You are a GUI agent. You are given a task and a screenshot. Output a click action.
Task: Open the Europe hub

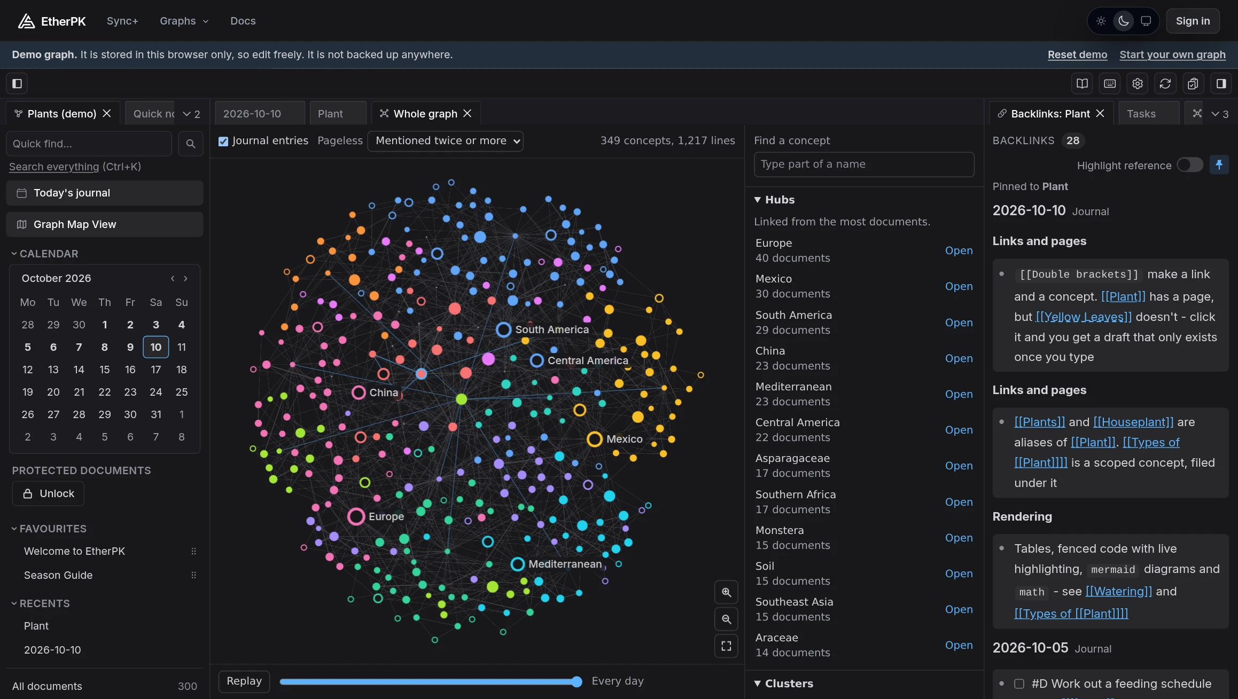(x=959, y=250)
